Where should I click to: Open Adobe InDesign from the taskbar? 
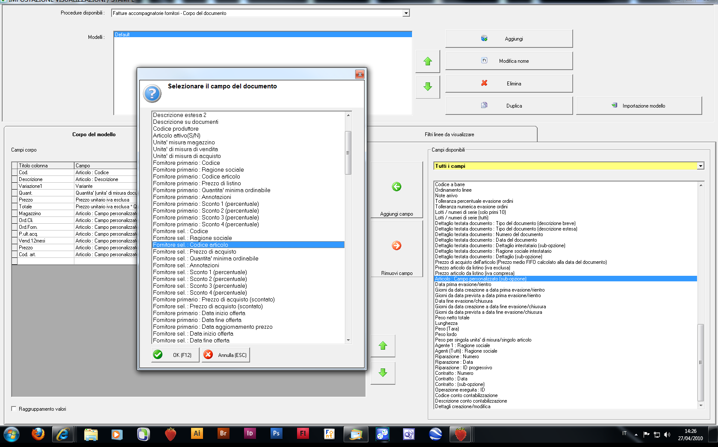point(250,433)
